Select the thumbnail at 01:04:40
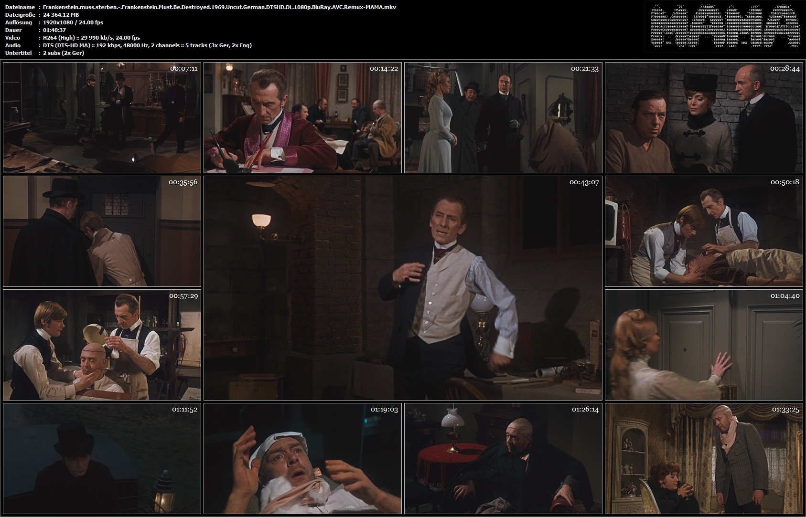The width and height of the screenshot is (806, 517). 704,345
